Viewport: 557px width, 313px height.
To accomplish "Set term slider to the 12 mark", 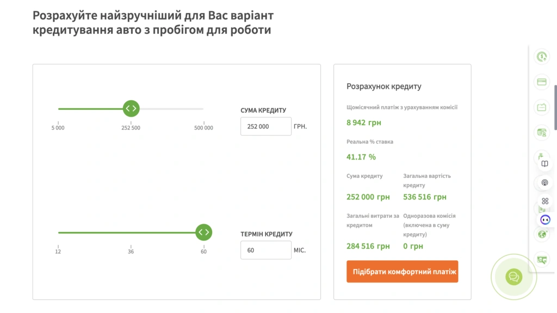I will click(x=58, y=233).
